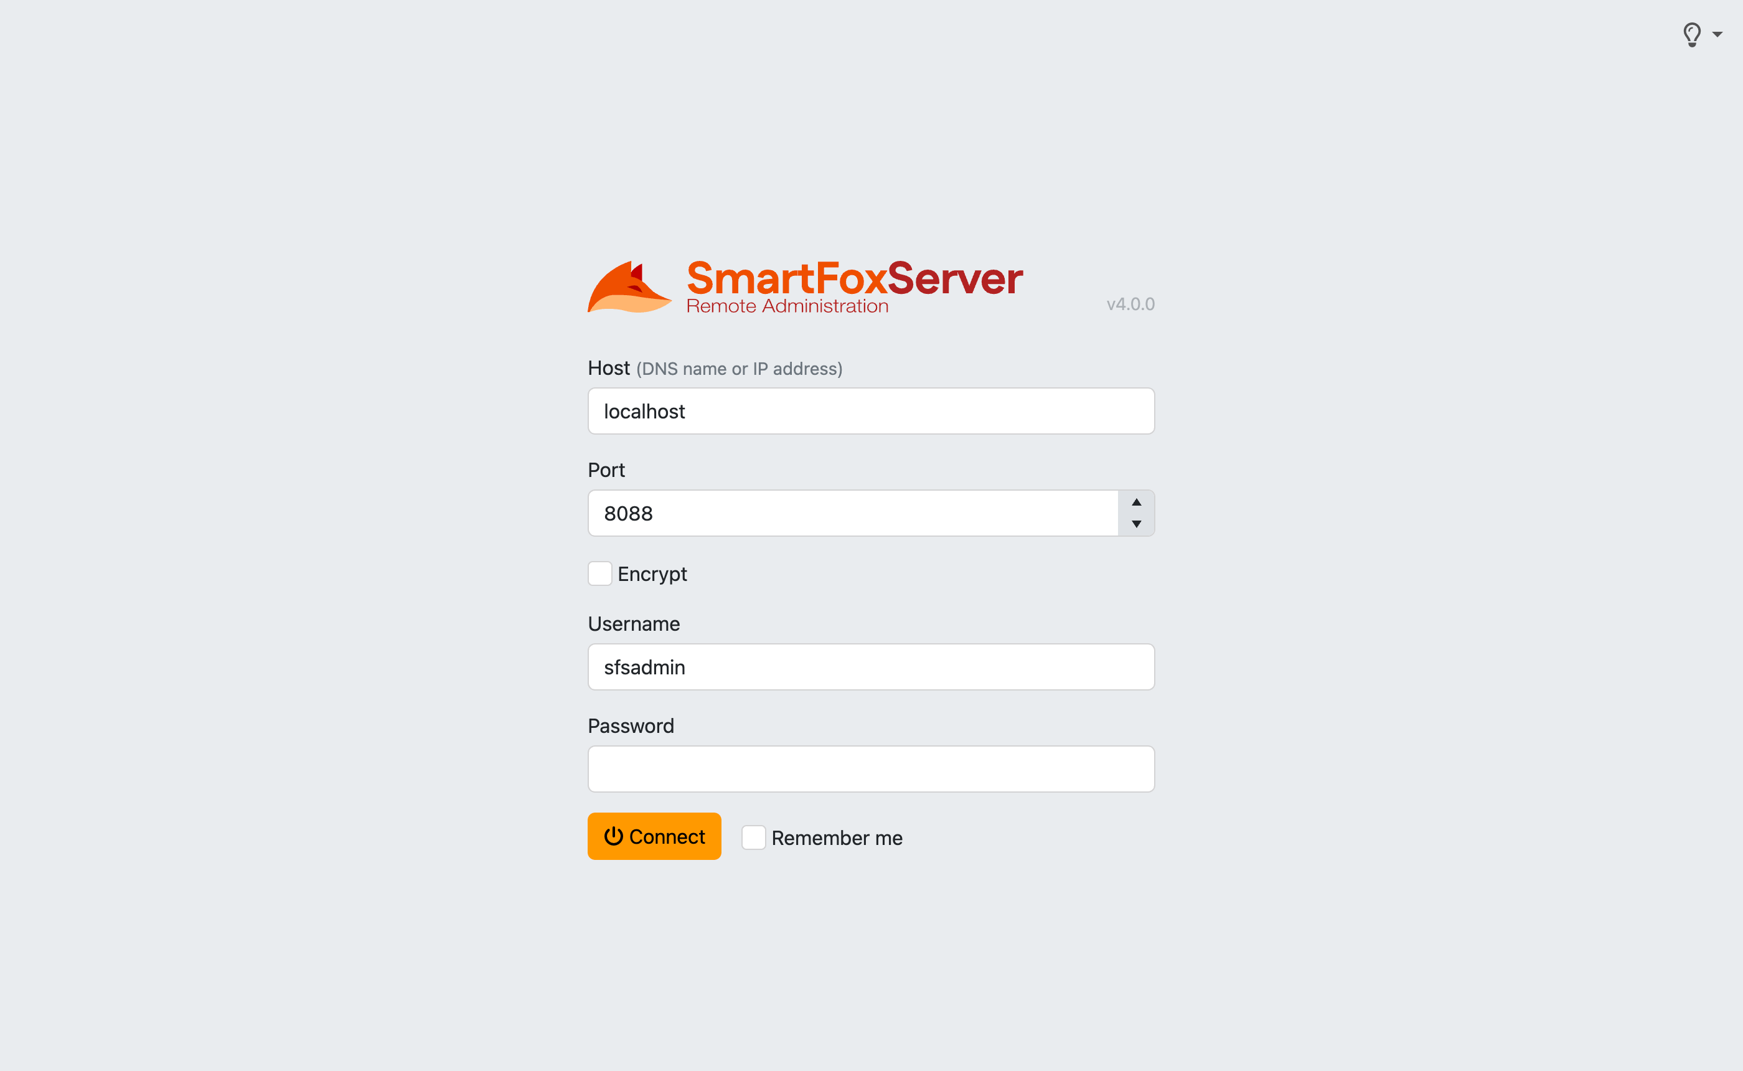Click into the Password field

(871, 769)
